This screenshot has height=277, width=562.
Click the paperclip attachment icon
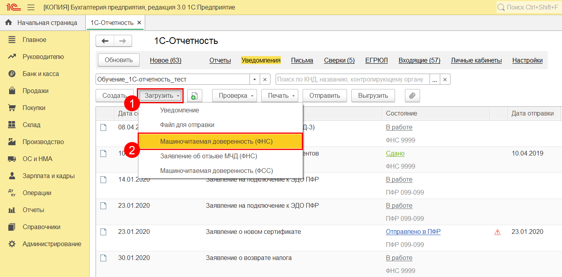coord(412,96)
